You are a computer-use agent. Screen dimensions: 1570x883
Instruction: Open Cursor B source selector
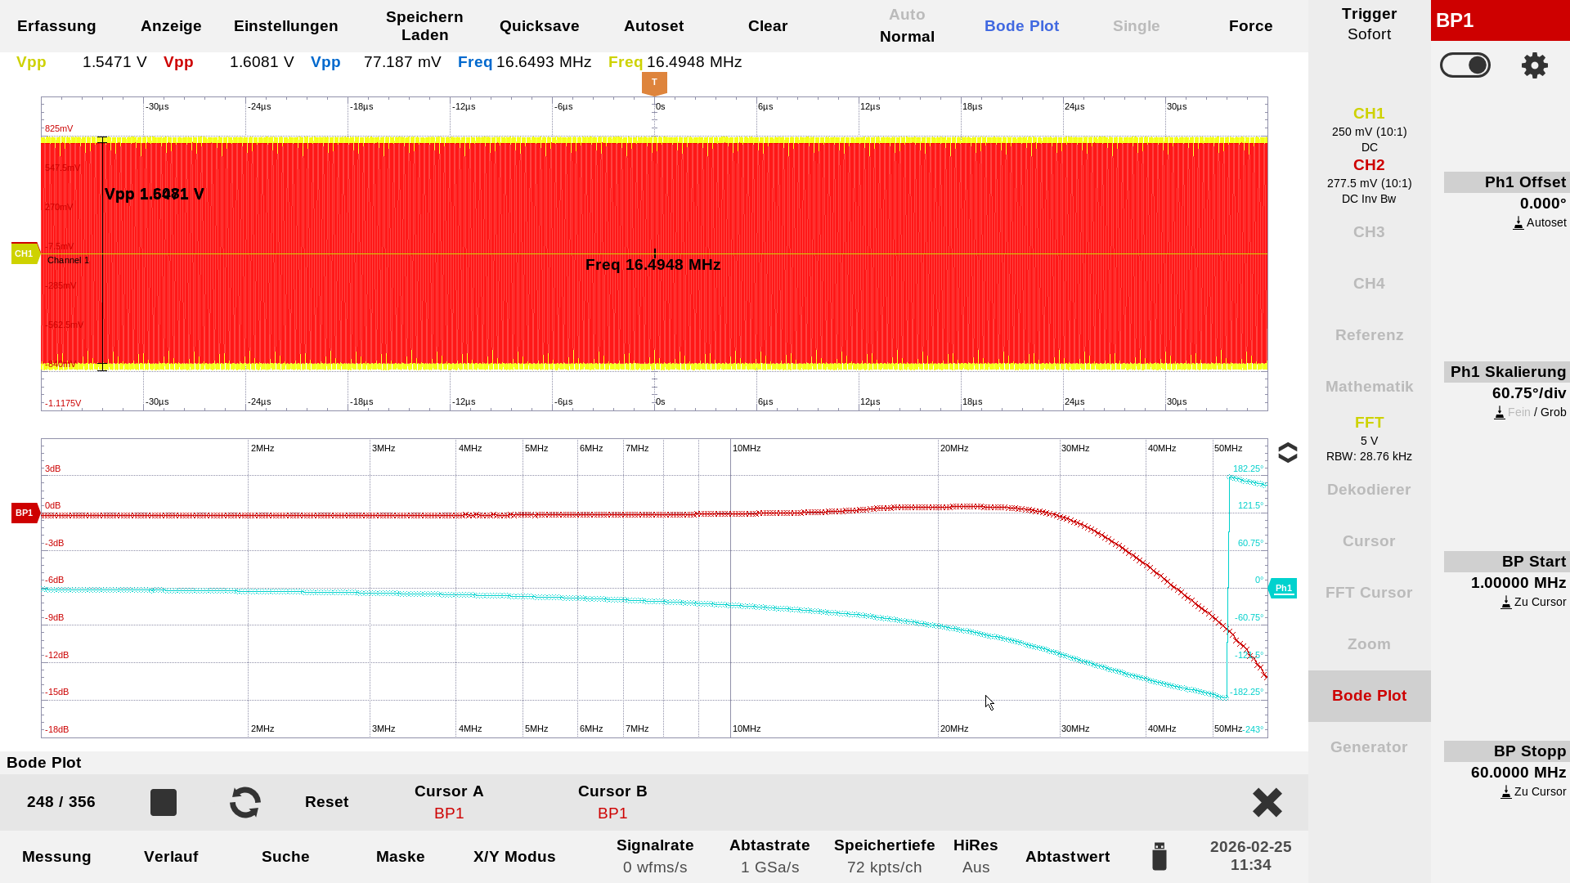click(612, 802)
